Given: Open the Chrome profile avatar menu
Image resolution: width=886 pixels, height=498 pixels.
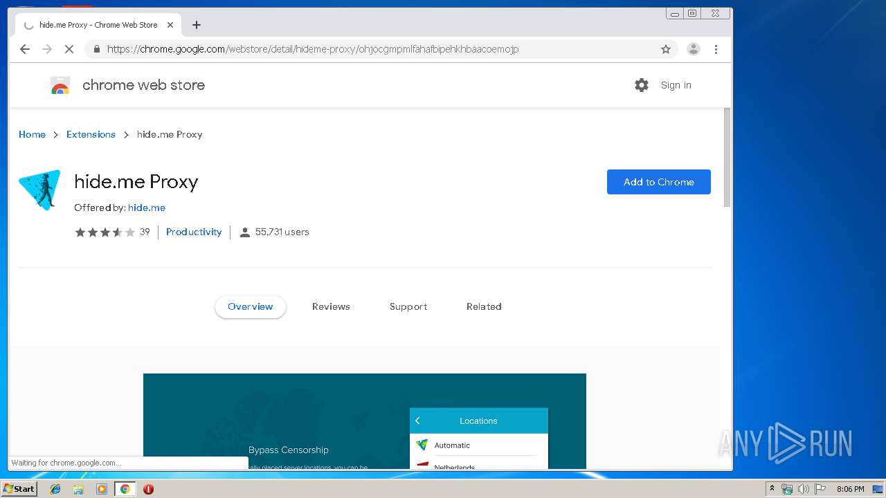Looking at the screenshot, I should [693, 49].
